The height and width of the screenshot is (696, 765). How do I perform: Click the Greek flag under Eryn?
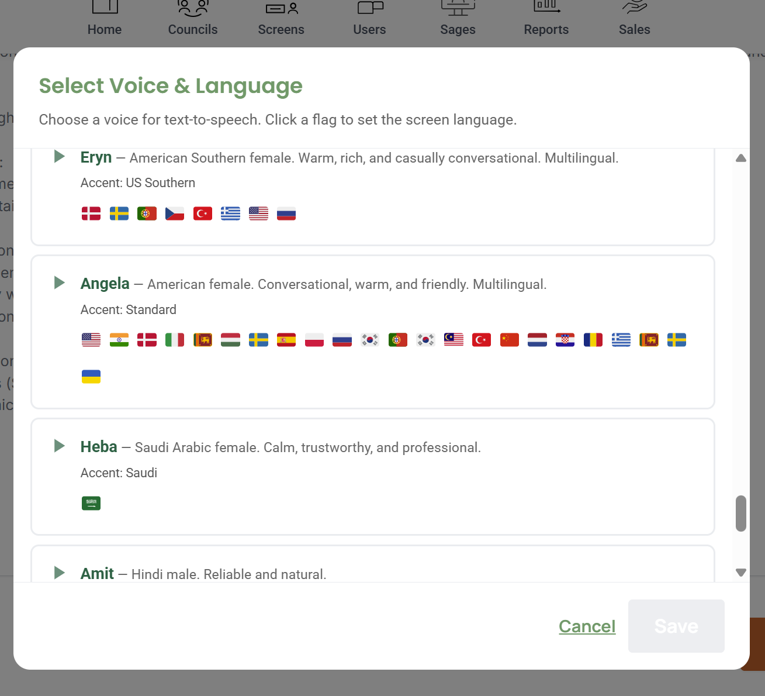coord(230,213)
